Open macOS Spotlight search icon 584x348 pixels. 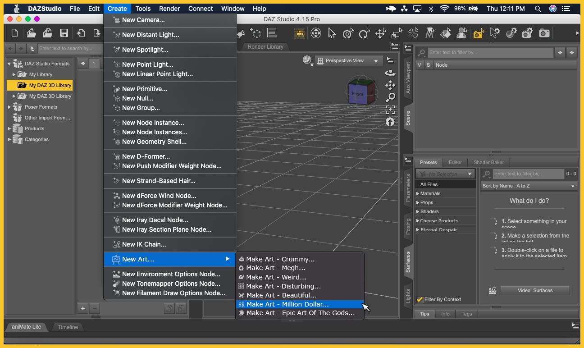coord(538,9)
